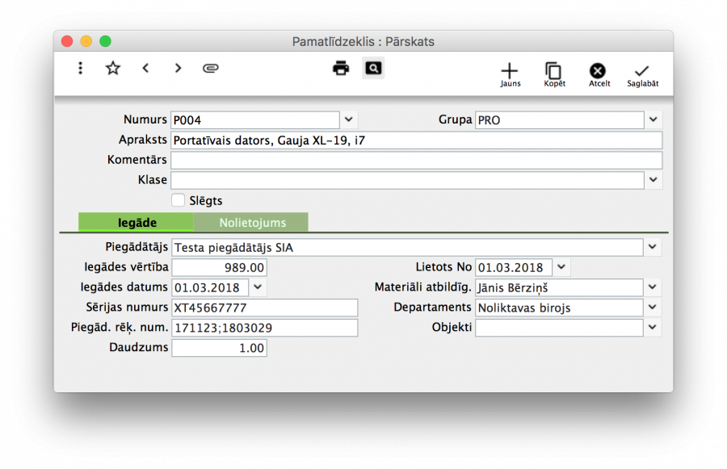The image size is (727, 469).
Task: Switch to the Nolietojums tab
Action: click(x=251, y=223)
